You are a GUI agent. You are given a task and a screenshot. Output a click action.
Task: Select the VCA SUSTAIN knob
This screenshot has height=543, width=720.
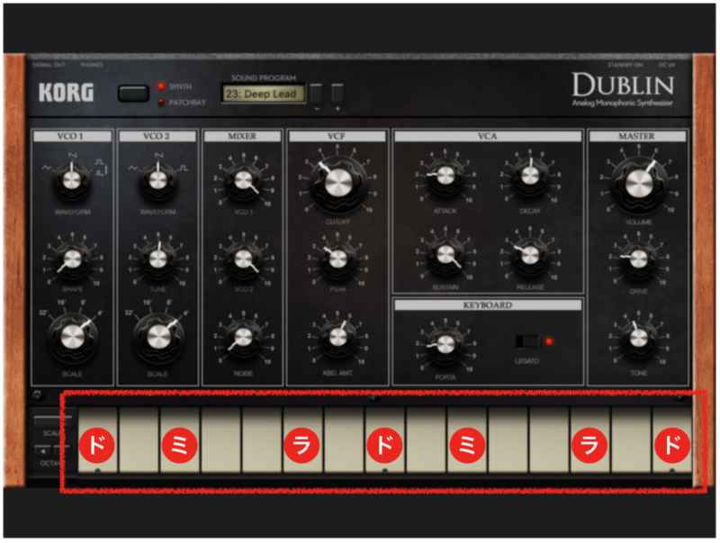[x=445, y=255]
